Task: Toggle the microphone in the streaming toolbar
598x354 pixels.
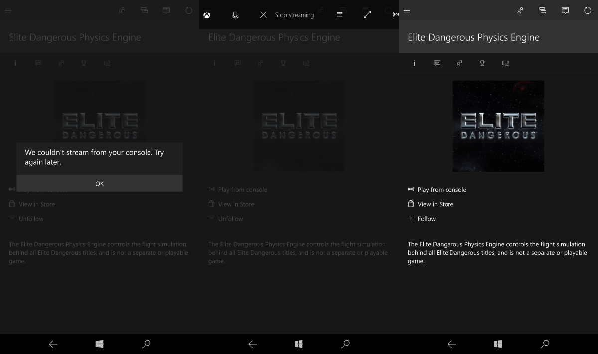Action: point(234,15)
